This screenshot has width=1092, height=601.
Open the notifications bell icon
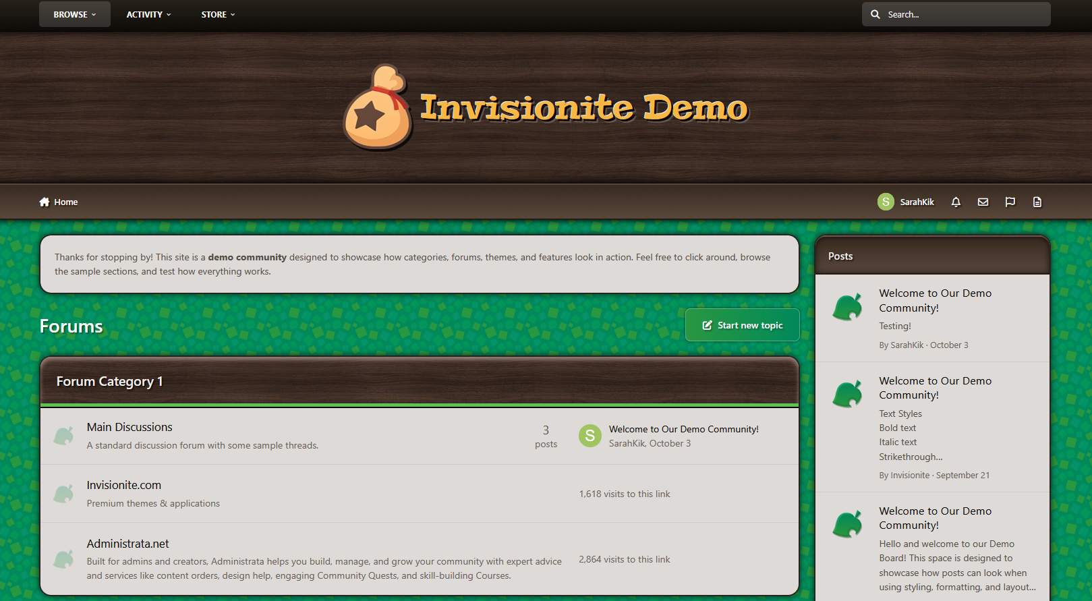(956, 202)
